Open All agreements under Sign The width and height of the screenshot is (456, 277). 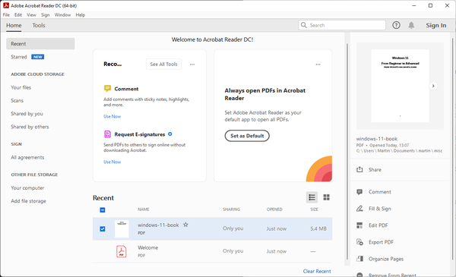pos(27,157)
